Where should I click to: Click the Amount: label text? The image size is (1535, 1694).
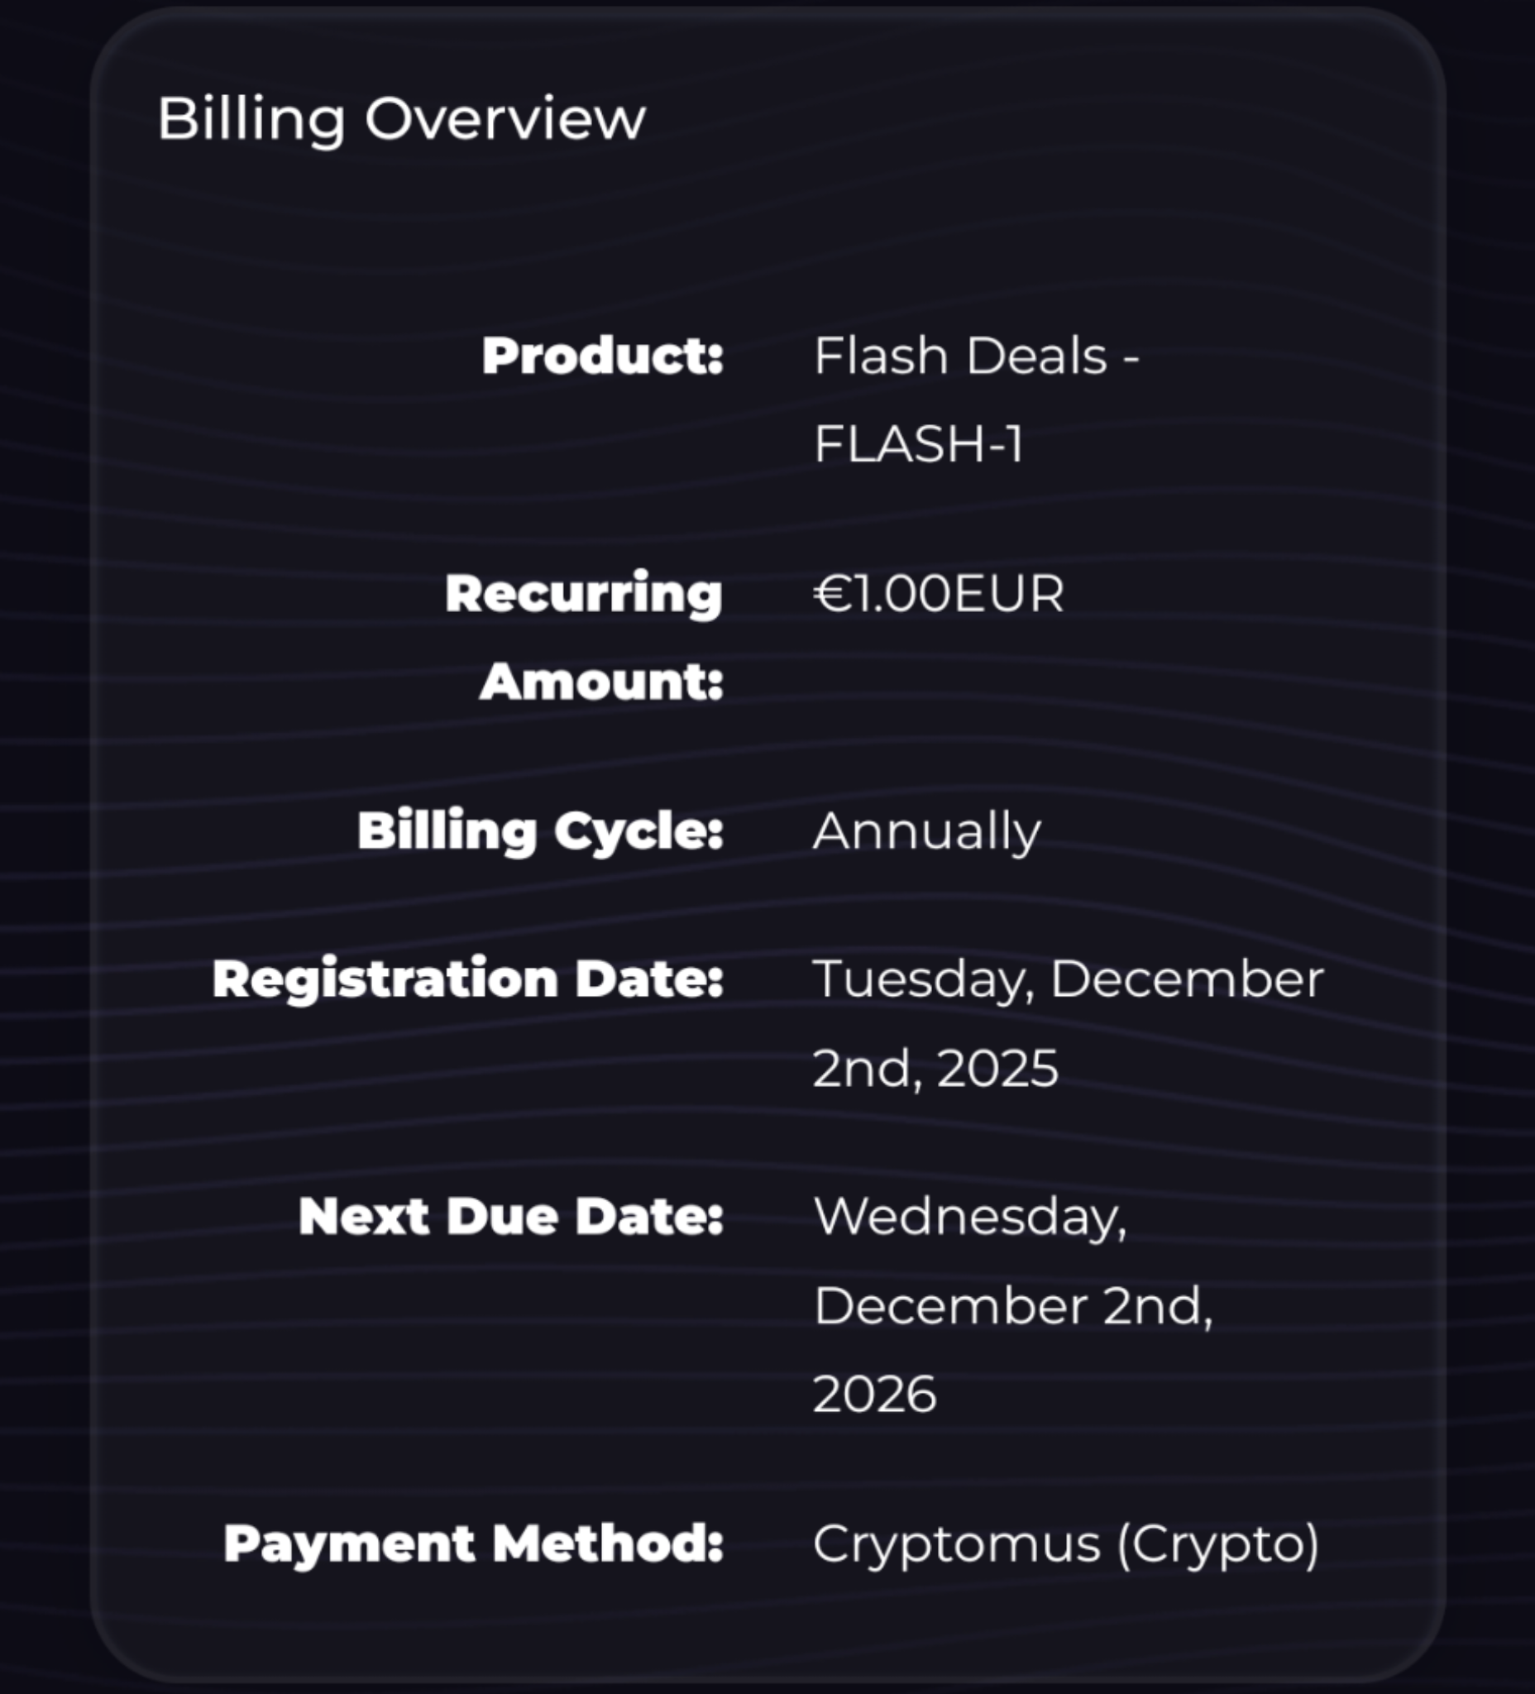(x=601, y=681)
